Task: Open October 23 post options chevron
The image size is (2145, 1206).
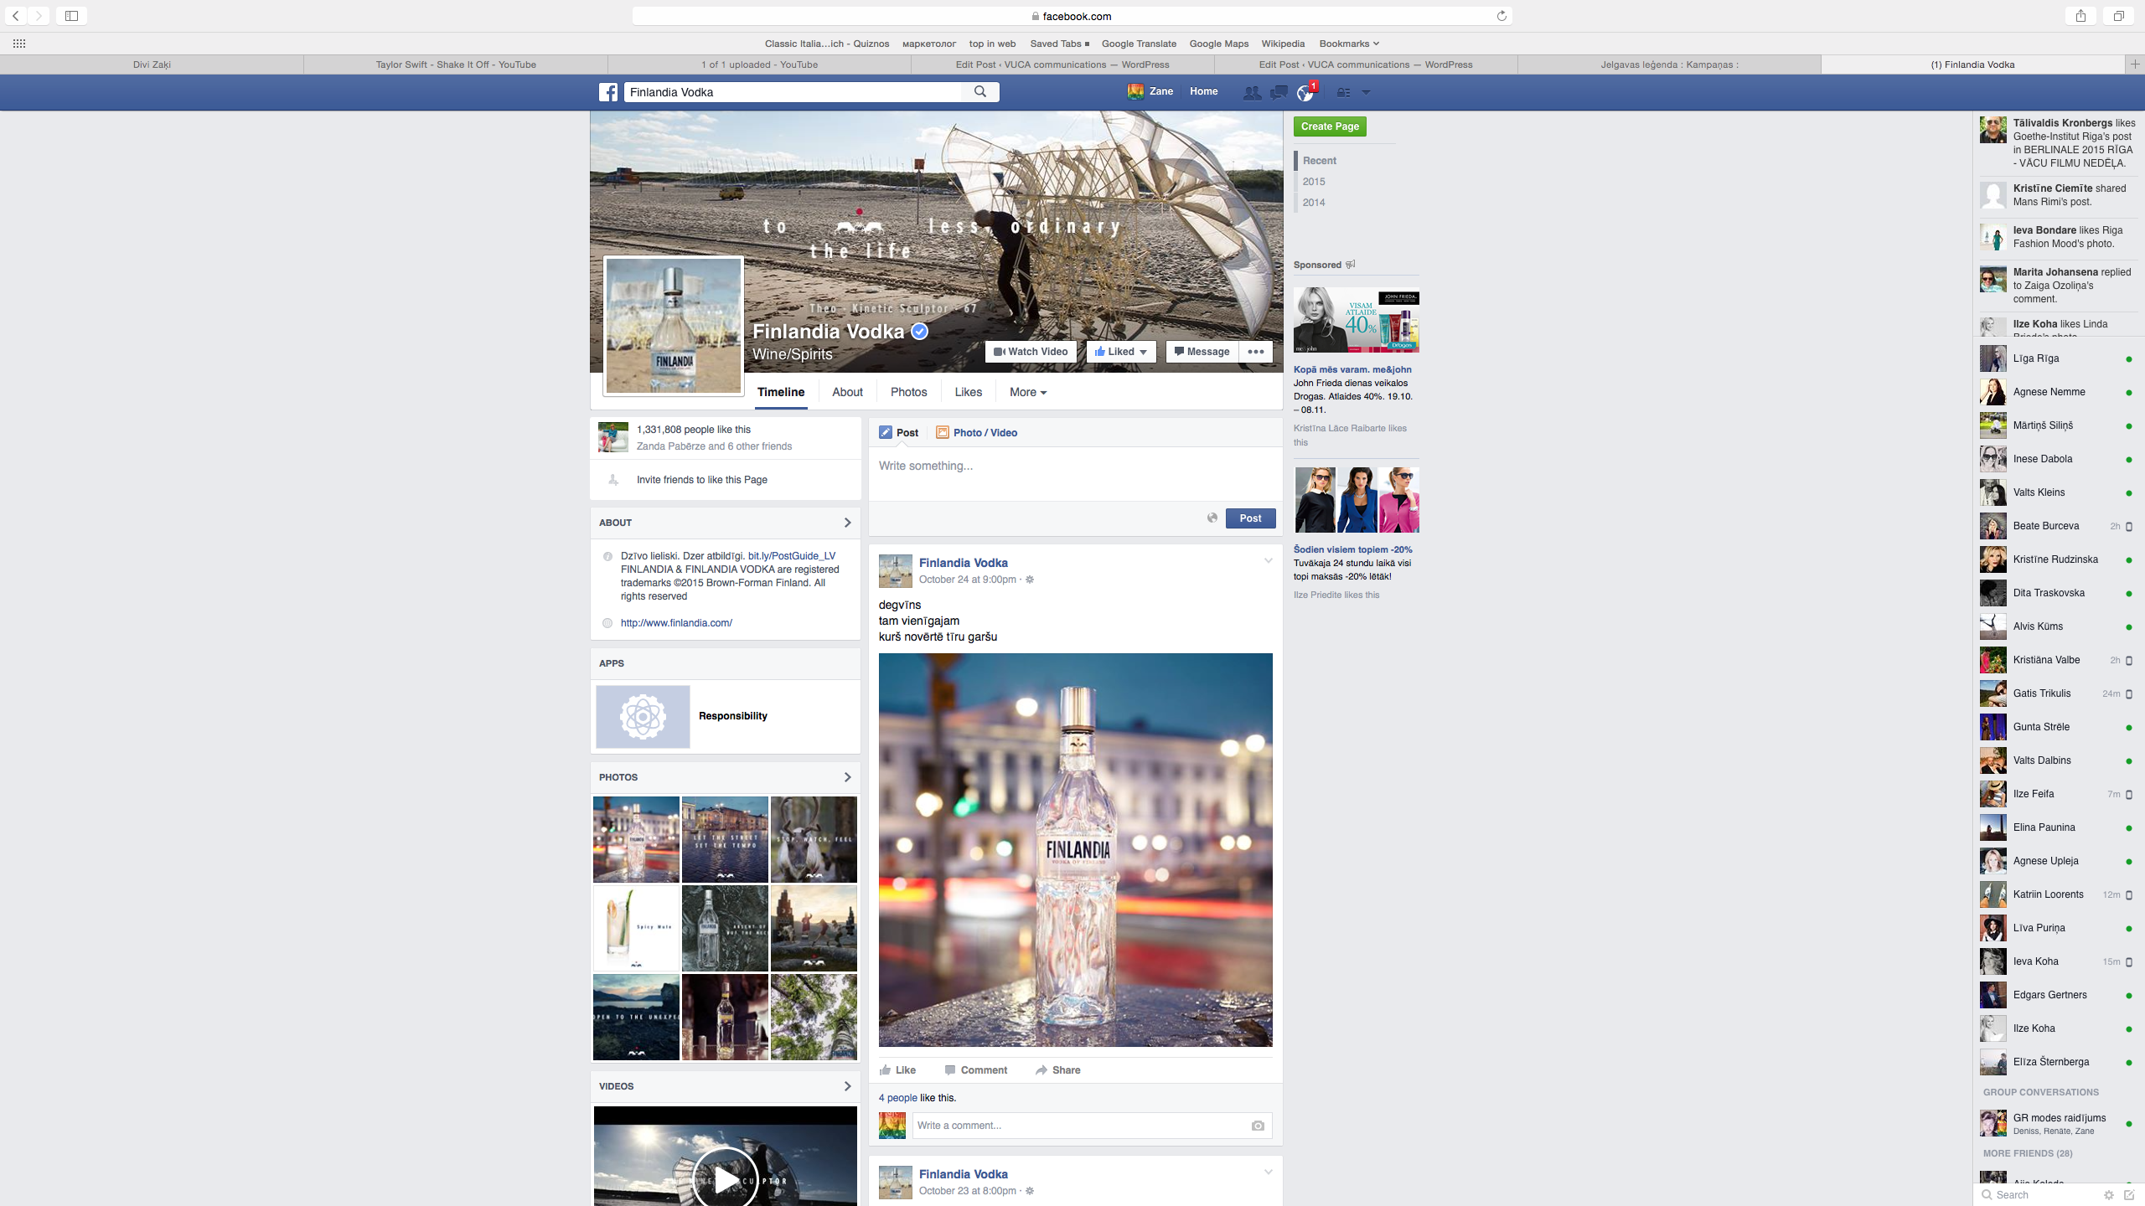Action: click(1268, 1172)
